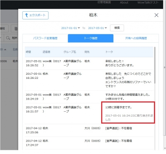
Task: Close the 柏木 dialog with X
Action: pyautogui.click(x=156, y=15)
